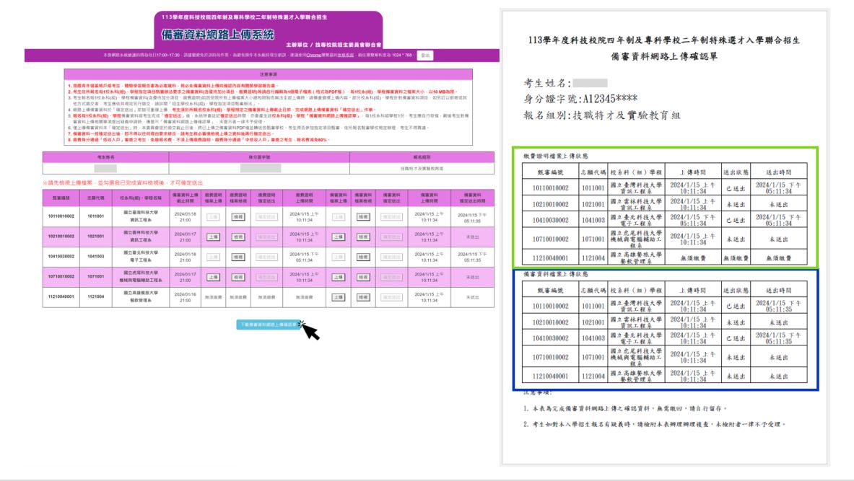
Task: Click 已送出 for 10110010002 in 繳費證明檔案上傳狀態 table
Action: [x=736, y=188]
